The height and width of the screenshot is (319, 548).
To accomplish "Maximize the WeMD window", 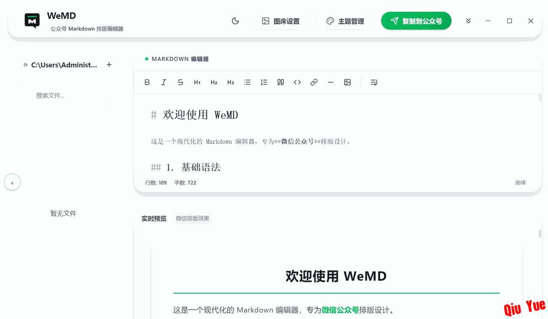I will [509, 21].
